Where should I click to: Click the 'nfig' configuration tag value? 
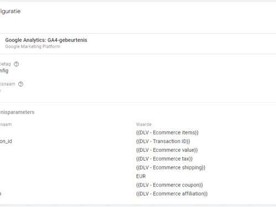pyautogui.click(x=4, y=71)
